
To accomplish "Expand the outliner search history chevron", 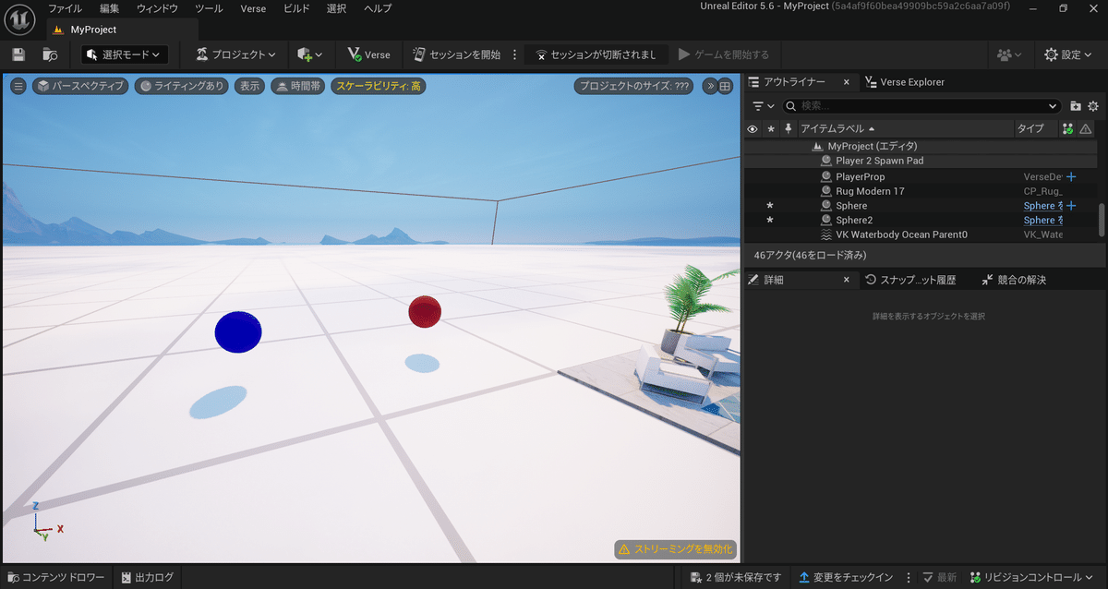I will [1054, 106].
